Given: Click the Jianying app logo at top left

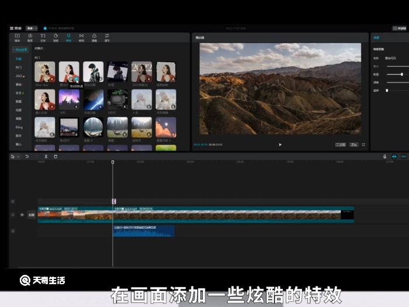Looking at the screenshot, I should 16,28.
